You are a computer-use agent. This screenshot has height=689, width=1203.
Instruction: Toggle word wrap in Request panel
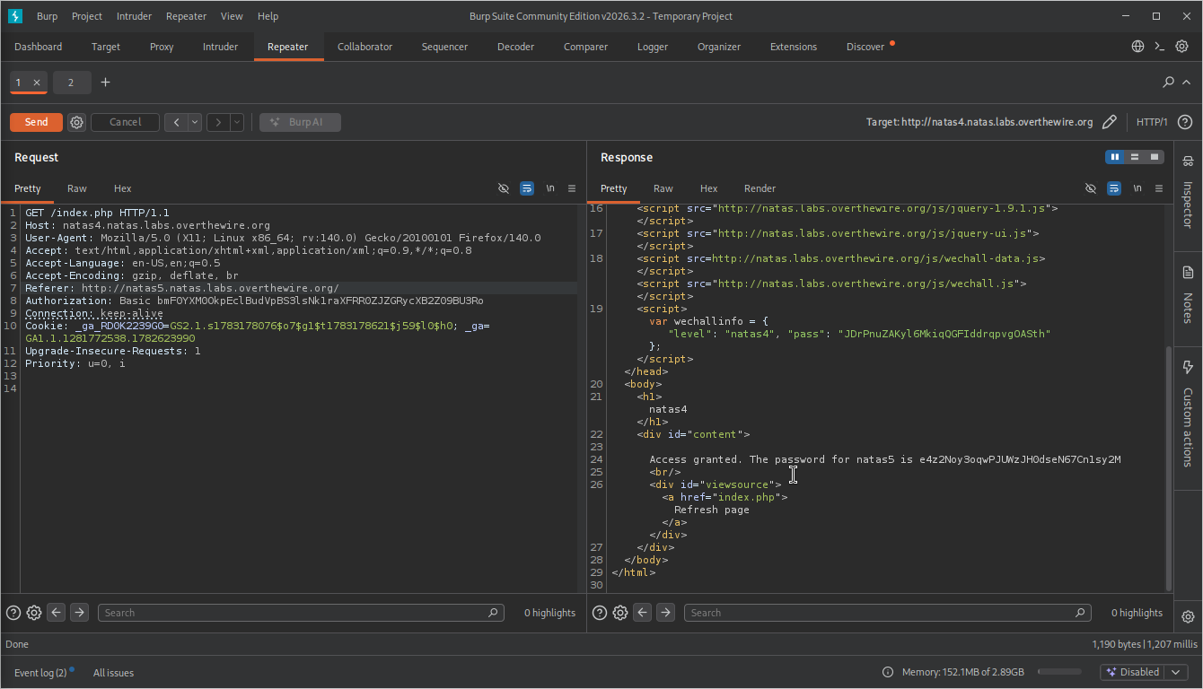coord(527,188)
